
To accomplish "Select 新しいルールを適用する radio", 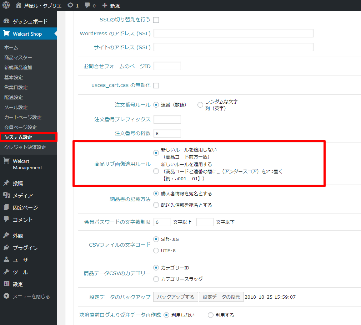I will 156,171.
